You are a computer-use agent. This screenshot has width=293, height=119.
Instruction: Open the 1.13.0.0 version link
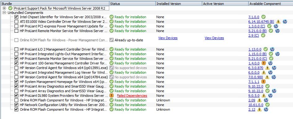point(255,49)
